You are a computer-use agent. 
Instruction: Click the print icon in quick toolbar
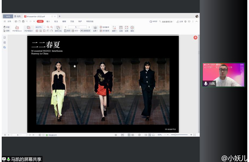(23, 21)
